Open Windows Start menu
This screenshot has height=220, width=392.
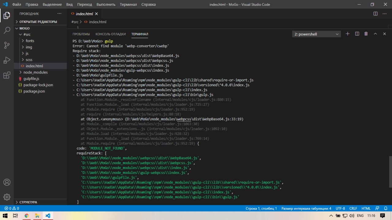5,216
